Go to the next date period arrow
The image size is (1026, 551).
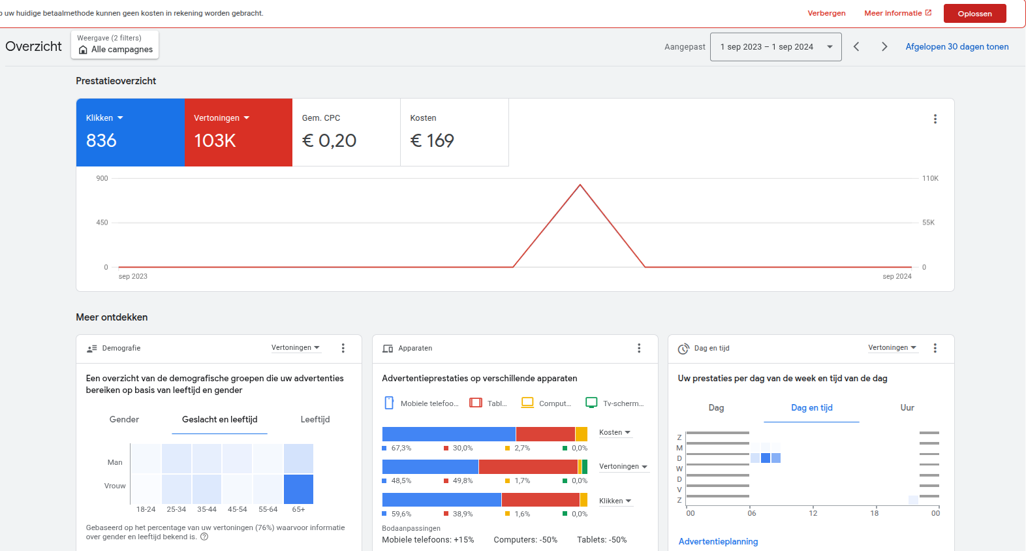tap(884, 46)
